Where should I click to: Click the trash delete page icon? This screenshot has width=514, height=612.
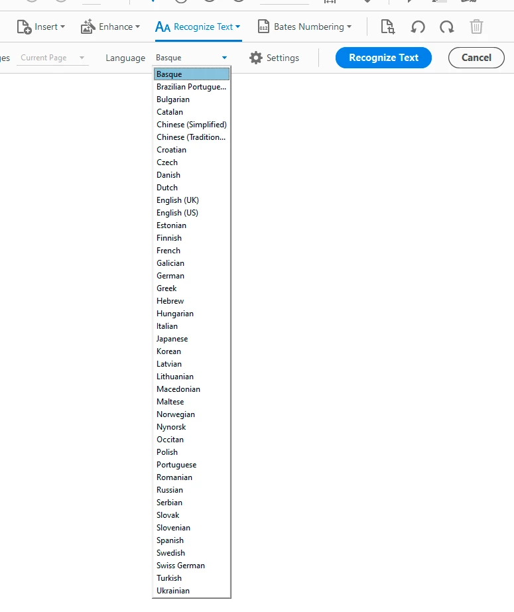click(x=476, y=27)
